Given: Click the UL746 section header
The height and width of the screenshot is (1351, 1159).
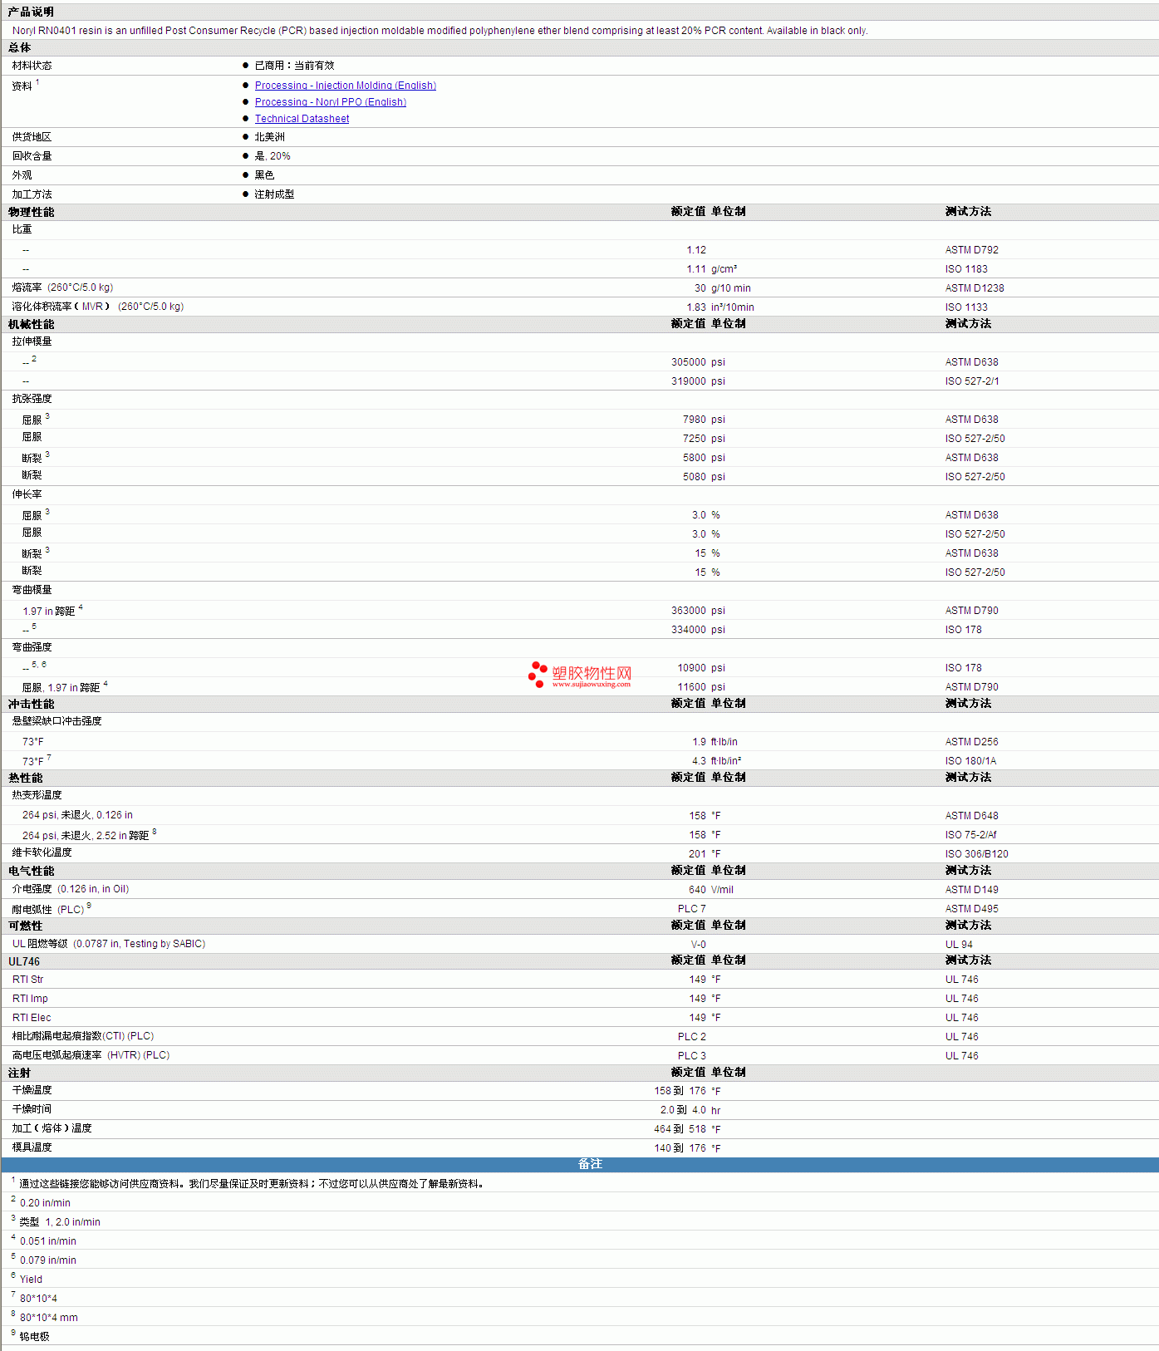Looking at the screenshot, I should coord(24,961).
